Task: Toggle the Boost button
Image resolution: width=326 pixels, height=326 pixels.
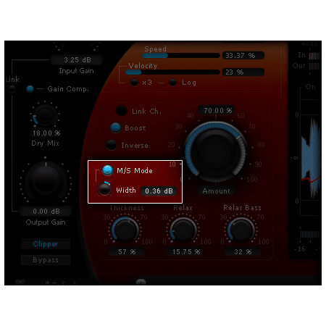Action: 115,128
